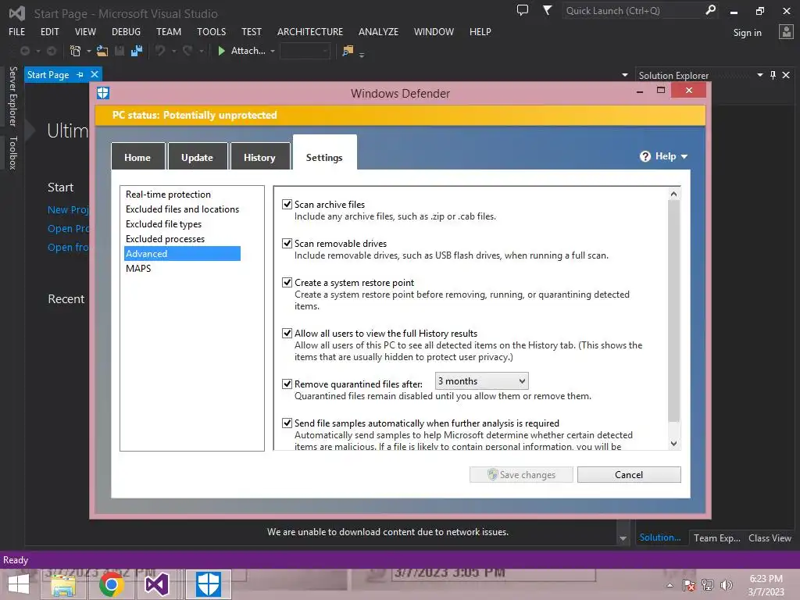The height and width of the screenshot is (600, 800).
Task: Close the Start Page tab
Action: [95, 74]
